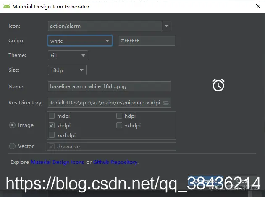The width and height of the screenshot is (265, 197).
Task: Open the Theme Fill dropdown
Action: [68, 55]
